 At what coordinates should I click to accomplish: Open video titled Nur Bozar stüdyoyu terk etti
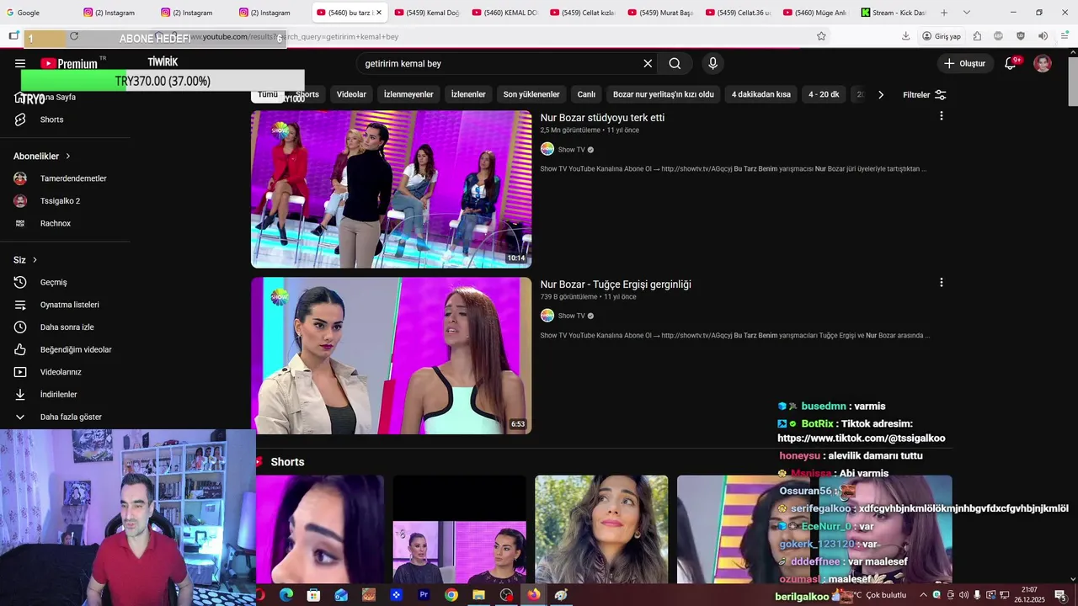(x=602, y=118)
